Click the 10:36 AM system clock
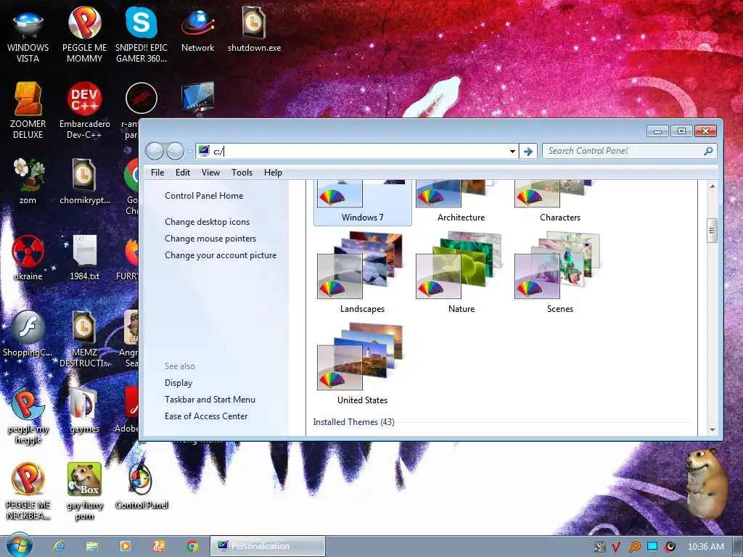The height and width of the screenshot is (557, 743). tap(705, 547)
